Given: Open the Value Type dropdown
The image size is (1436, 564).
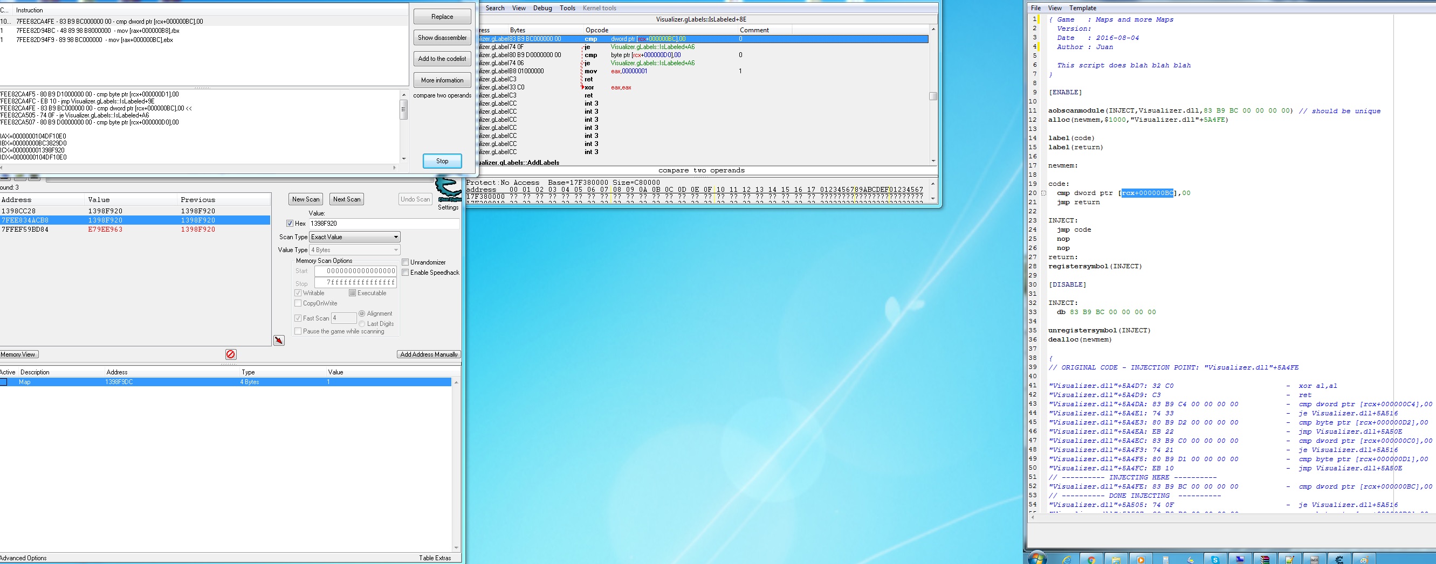Looking at the screenshot, I should tap(354, 250).
